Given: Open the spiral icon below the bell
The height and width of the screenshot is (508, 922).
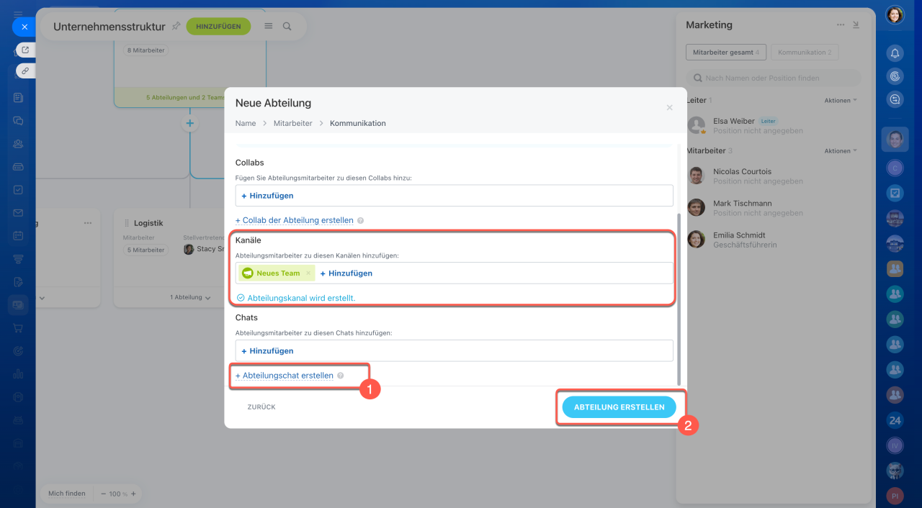Looking at the screenshot, I should pyautogui.click(x=895, y=76).
